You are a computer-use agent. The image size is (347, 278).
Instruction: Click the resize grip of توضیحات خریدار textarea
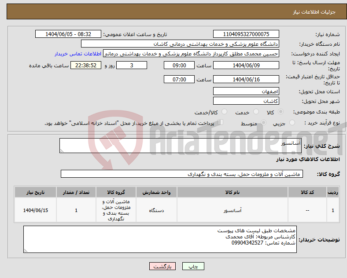(x=26, y=251)
